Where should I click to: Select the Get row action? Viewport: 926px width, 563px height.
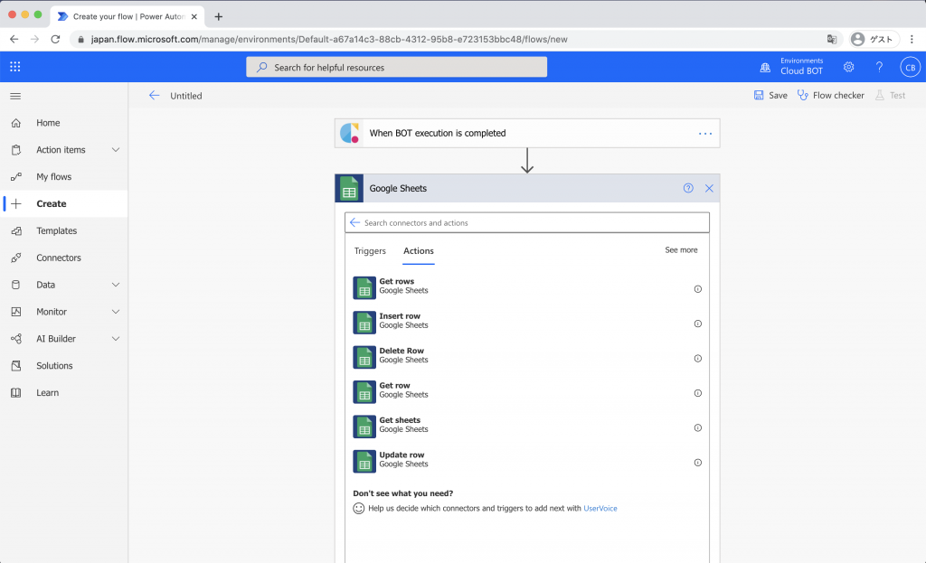pos(527,392)
